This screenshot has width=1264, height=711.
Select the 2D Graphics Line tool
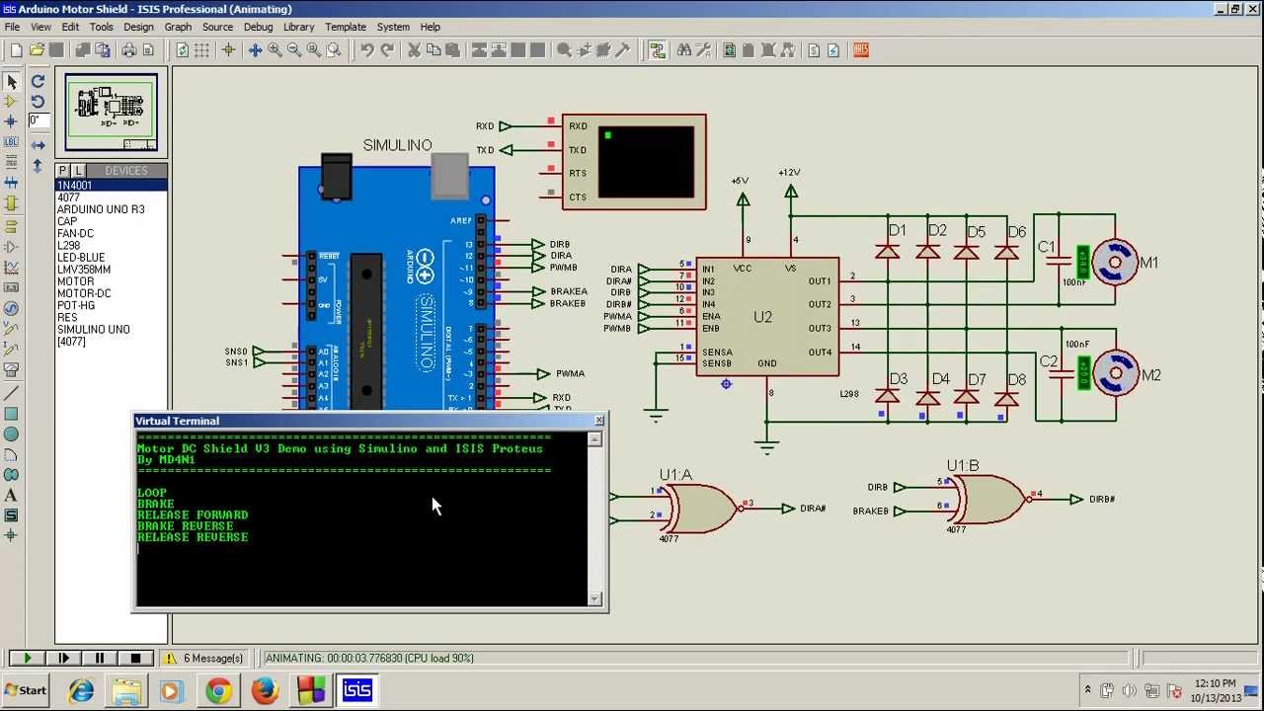[x=12, y=392]
